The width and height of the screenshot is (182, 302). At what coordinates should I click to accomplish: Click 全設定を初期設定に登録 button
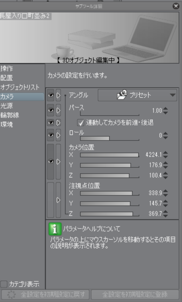tap(135, 294)
